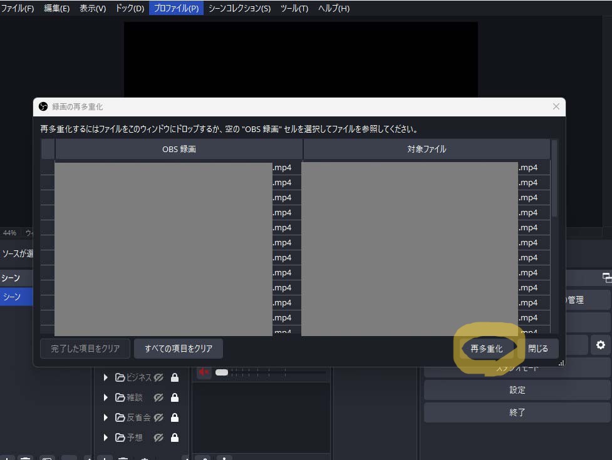Screen dimensions: 612x460
Task: Click the remux file list vertical scrollbar
Action: click(x=554, y=180)
